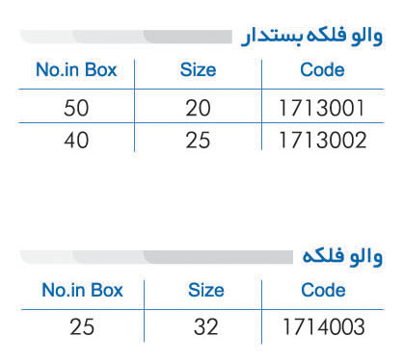Click the darkest gray segment of top bar
The height and width of the screenshot is (362, 403).
pos(188,37)
